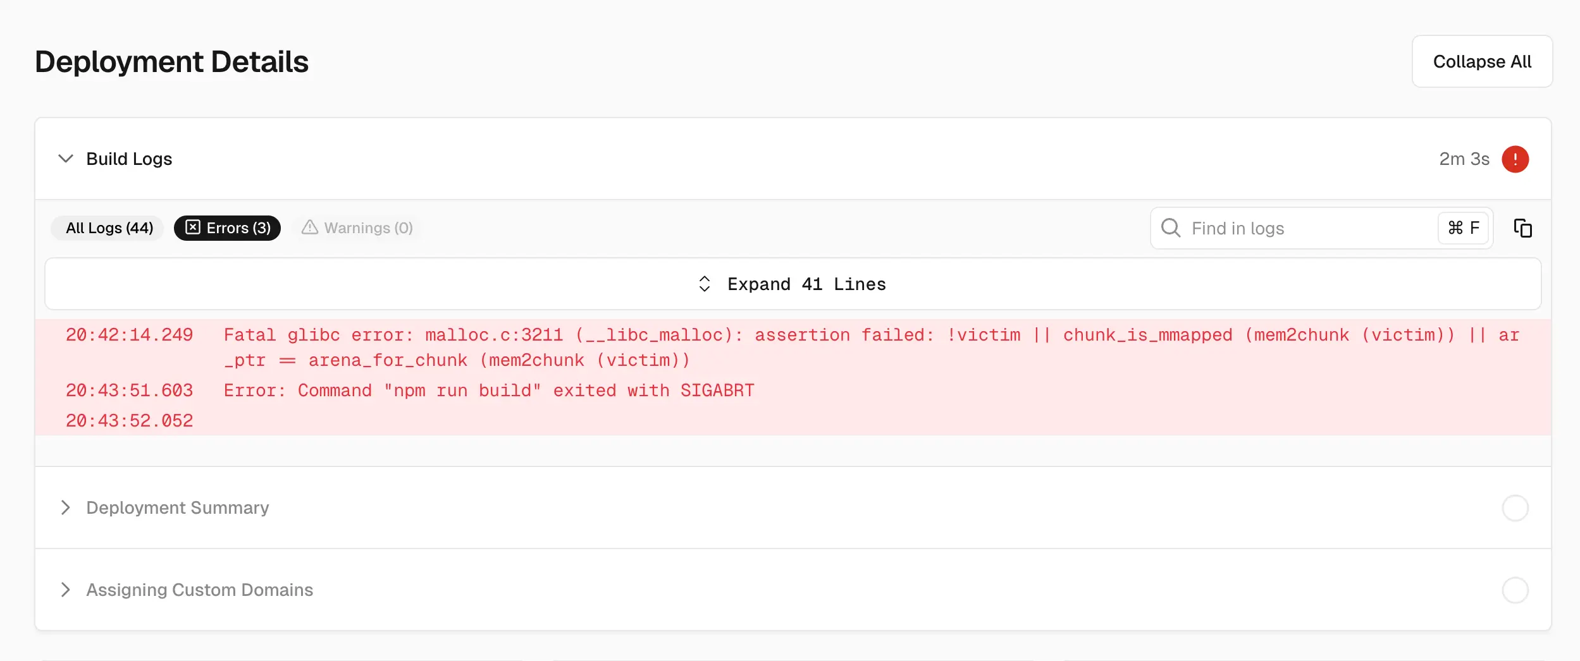The image size is (1580, 661).
Task: Click the copy logs icon
Action: [x=1522, y=228]
